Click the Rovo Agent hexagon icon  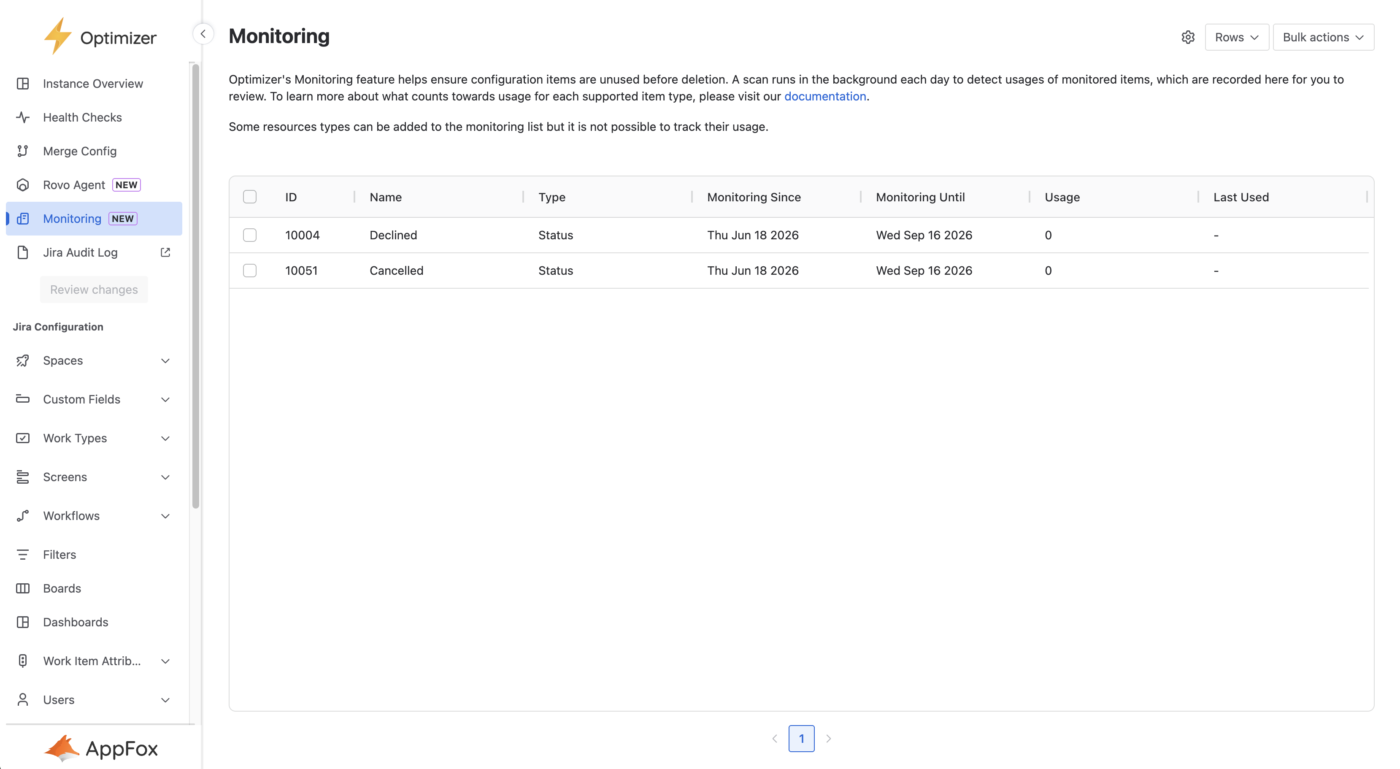pyautogui.click(x=23, y=185)
